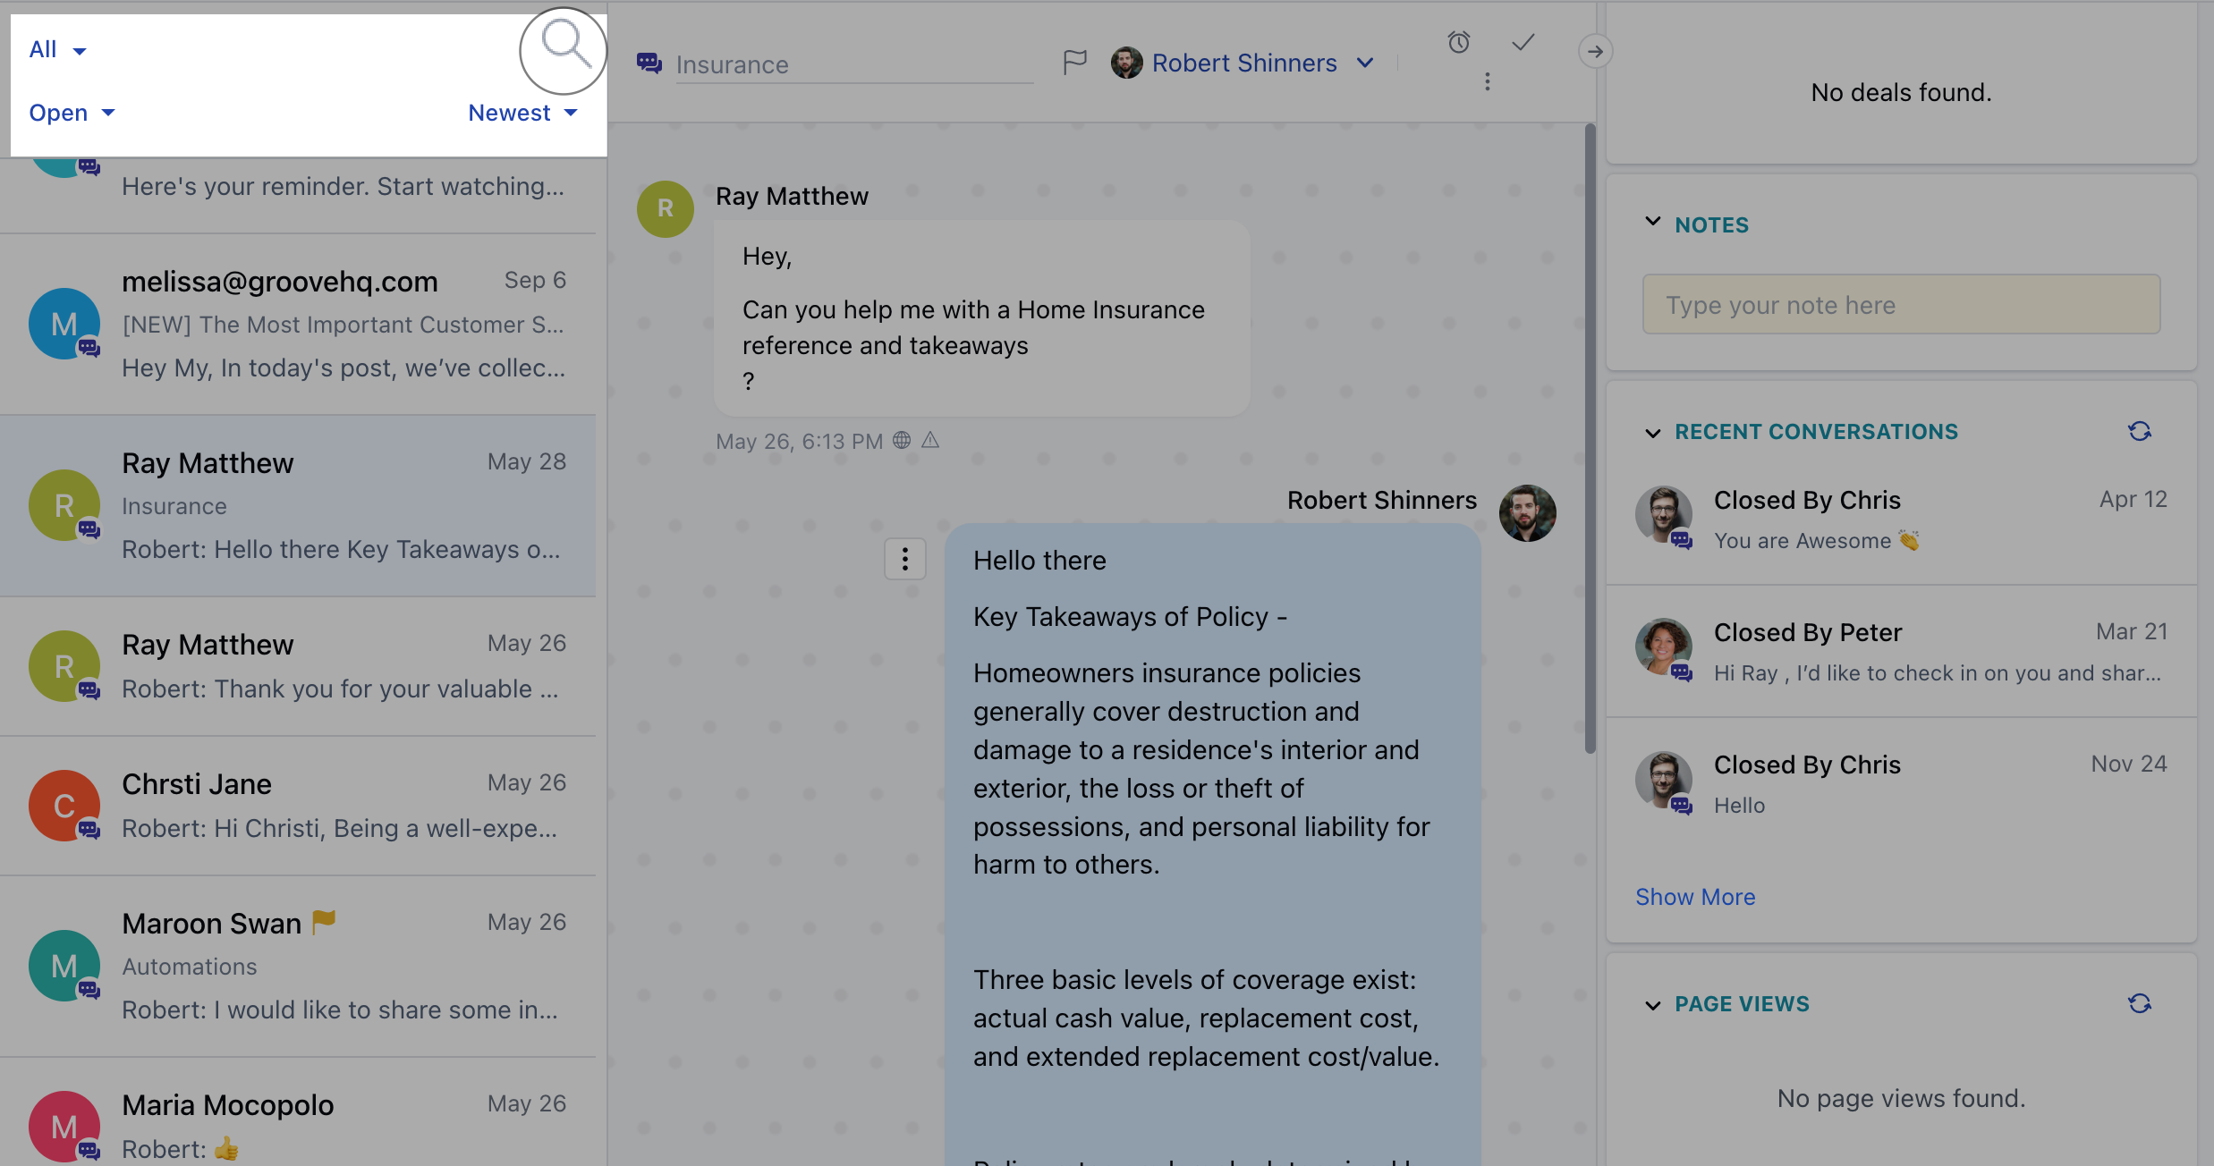The width and height of the screenshot is (2214, 1166).
Task: Flag the Insurance conversation
Action: coord(1074,62)
